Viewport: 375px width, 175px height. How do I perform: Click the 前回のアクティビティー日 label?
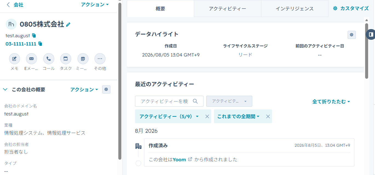(x=320, y=46)
